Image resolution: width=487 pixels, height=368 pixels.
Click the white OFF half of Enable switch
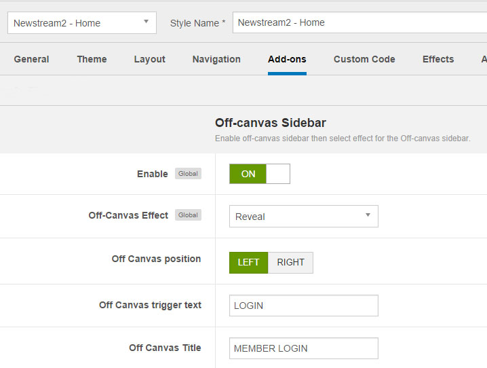coord(278,174)
